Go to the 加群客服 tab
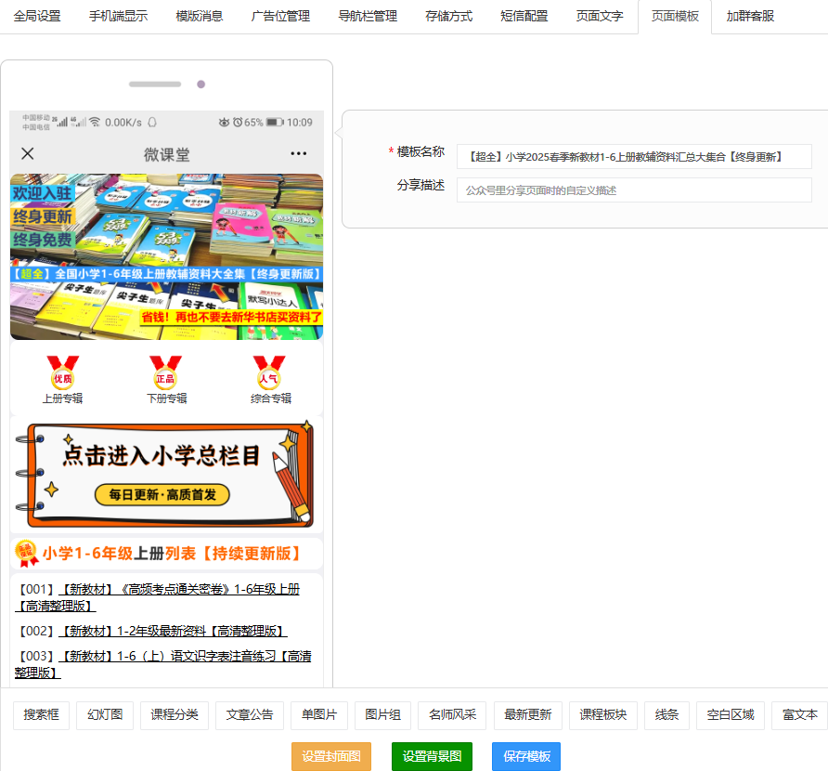Viewport: 828px width, 771px height. (x=750, y=17)
